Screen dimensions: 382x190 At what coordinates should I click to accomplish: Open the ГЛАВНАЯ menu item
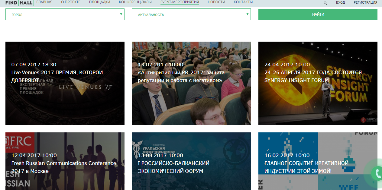click(x=44, y=2)
